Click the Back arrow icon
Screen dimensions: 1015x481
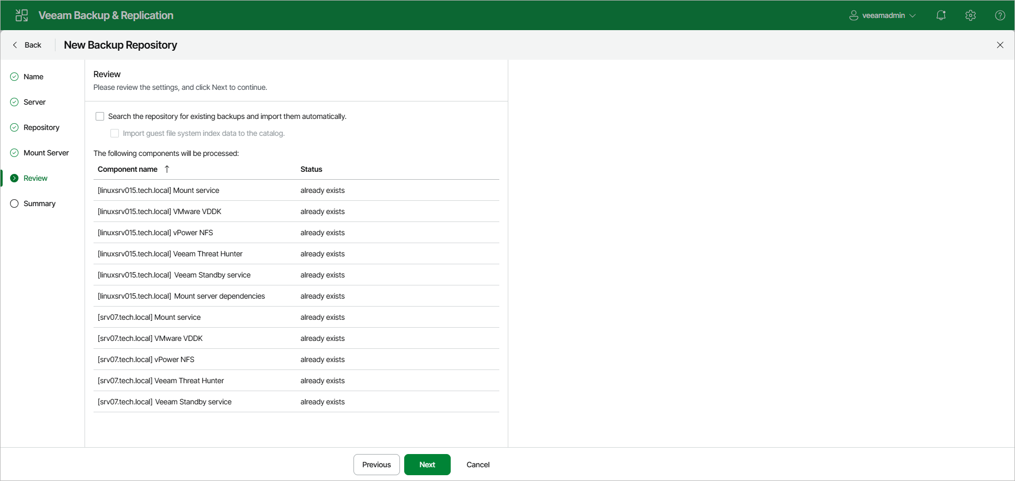coord(15,45)
